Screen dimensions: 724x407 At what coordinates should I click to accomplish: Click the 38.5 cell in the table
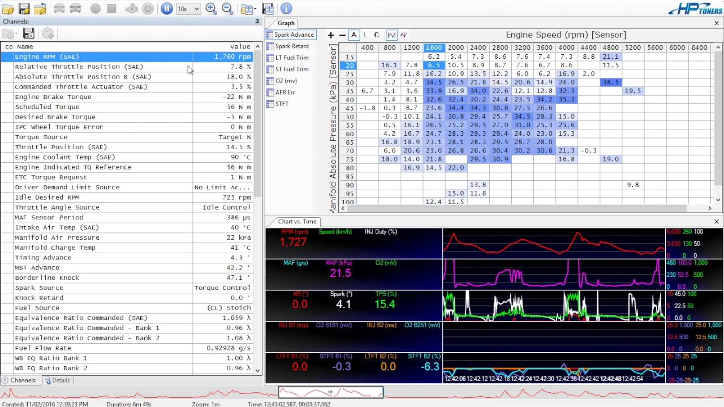pyautogui.click(x=610, y=83)
